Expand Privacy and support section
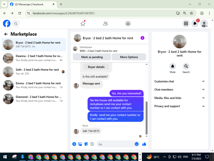This screenshot has width=214, height=161. [179, 106]
